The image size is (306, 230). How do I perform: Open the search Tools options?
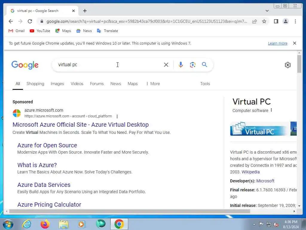click(205, 84)
